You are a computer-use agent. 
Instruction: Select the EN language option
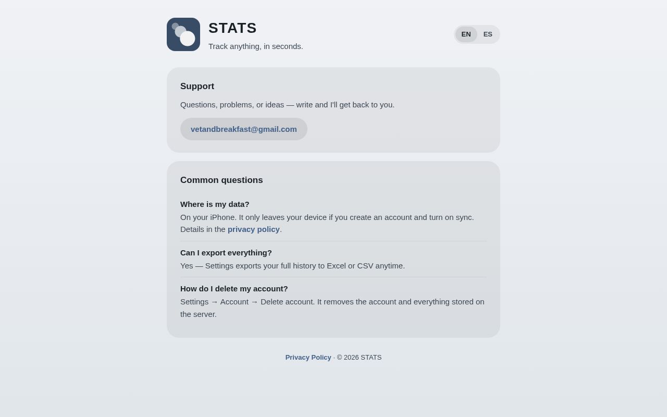[466, 34]
